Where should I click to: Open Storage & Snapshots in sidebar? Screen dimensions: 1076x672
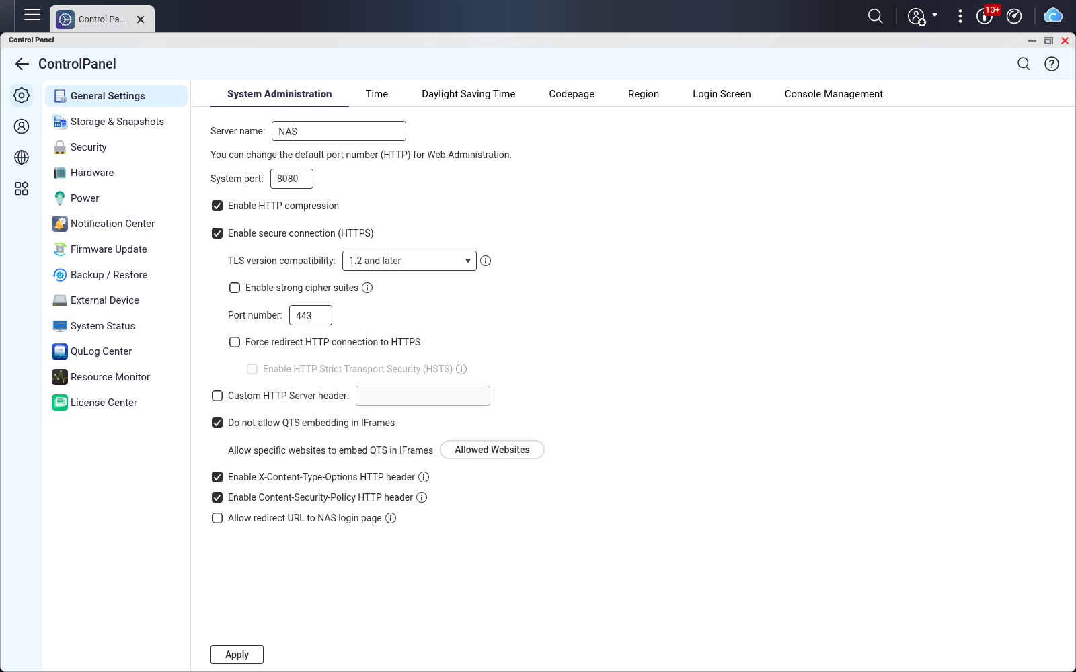(116, 122)
